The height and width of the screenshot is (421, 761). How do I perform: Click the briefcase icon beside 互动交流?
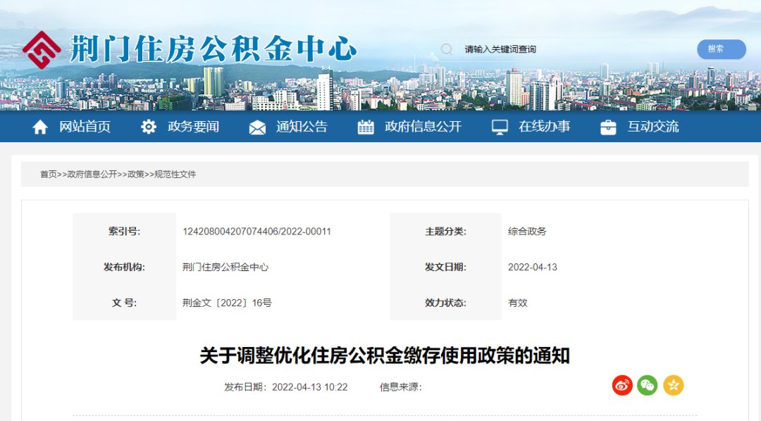608,127
